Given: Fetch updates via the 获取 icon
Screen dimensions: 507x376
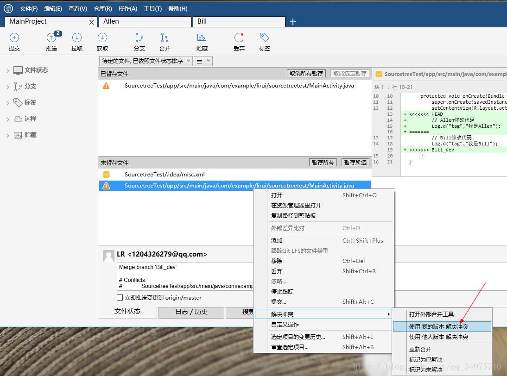Looking at the screenshot, I should [102, 41].
